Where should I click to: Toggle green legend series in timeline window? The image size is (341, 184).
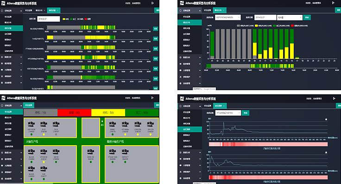click(x=73, y=19)
